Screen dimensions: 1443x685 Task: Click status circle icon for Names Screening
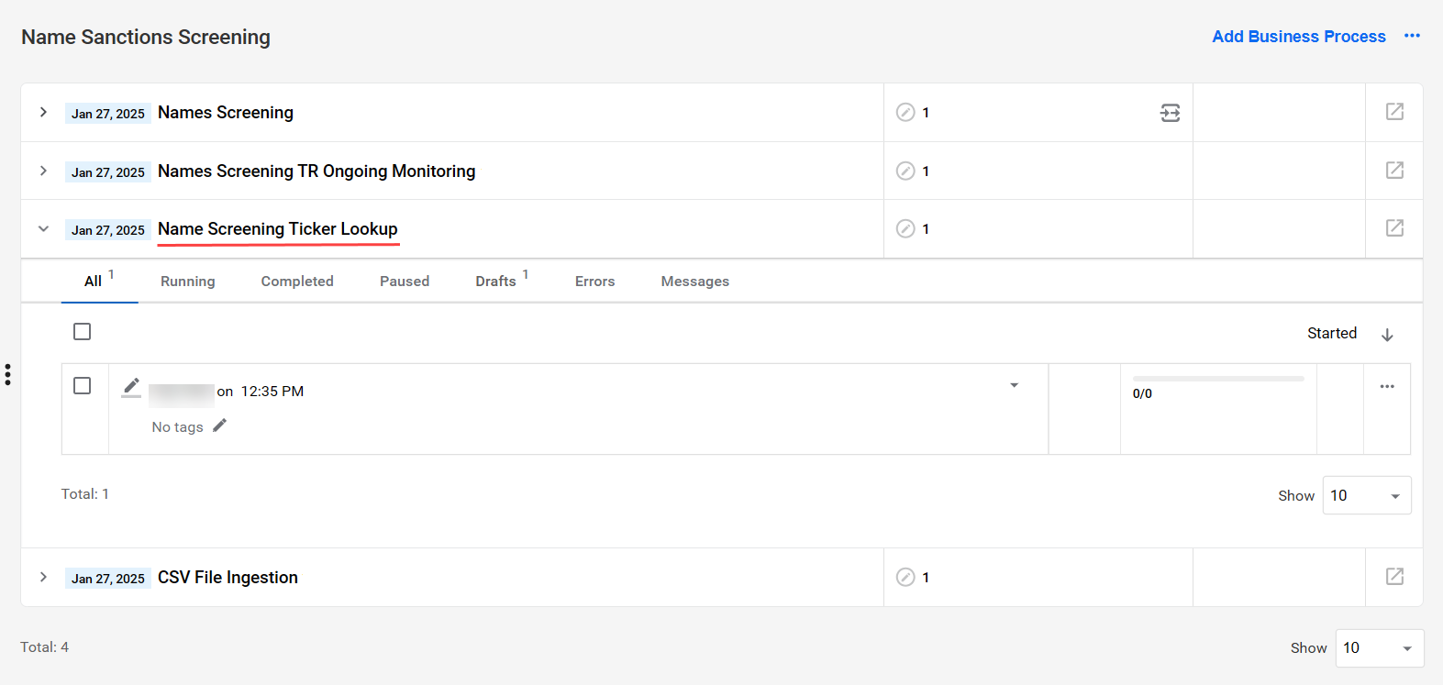coord(905,112)
